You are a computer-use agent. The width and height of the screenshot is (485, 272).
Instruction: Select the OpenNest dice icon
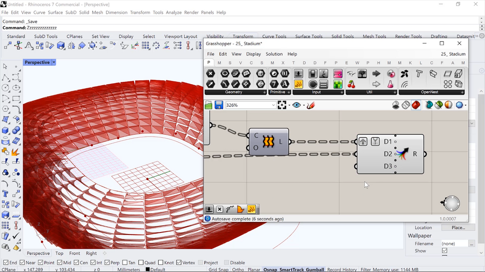coord(458,84)
